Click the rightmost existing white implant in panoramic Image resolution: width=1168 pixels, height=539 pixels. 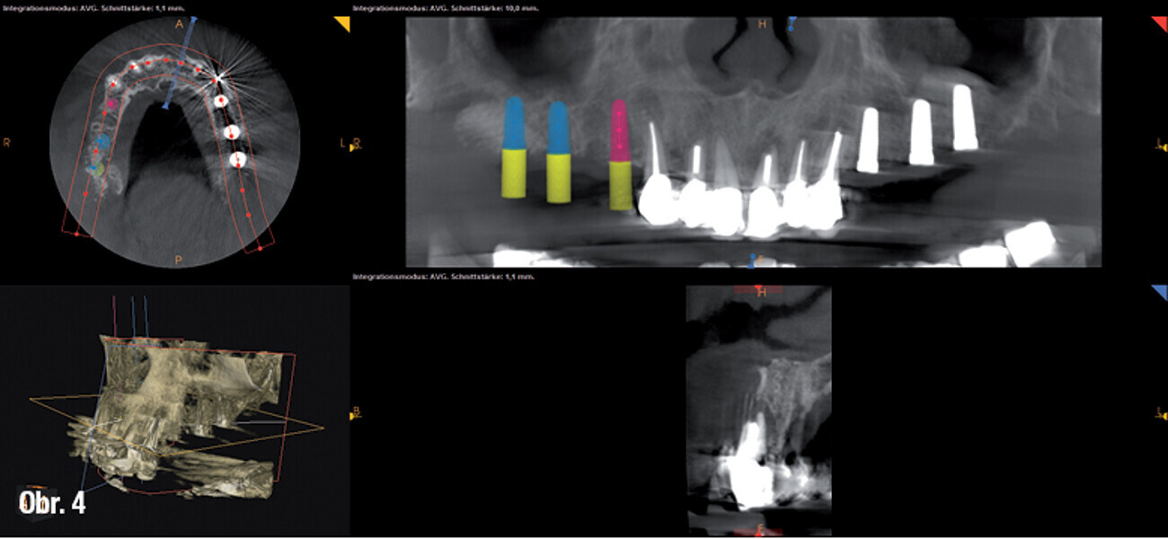coord(964,117)
